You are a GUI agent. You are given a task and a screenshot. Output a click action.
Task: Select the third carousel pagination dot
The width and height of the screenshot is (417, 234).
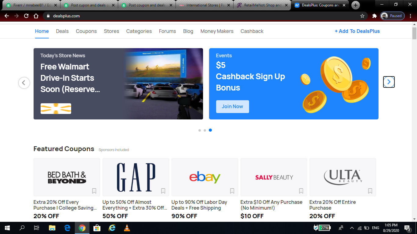point(210,130)
